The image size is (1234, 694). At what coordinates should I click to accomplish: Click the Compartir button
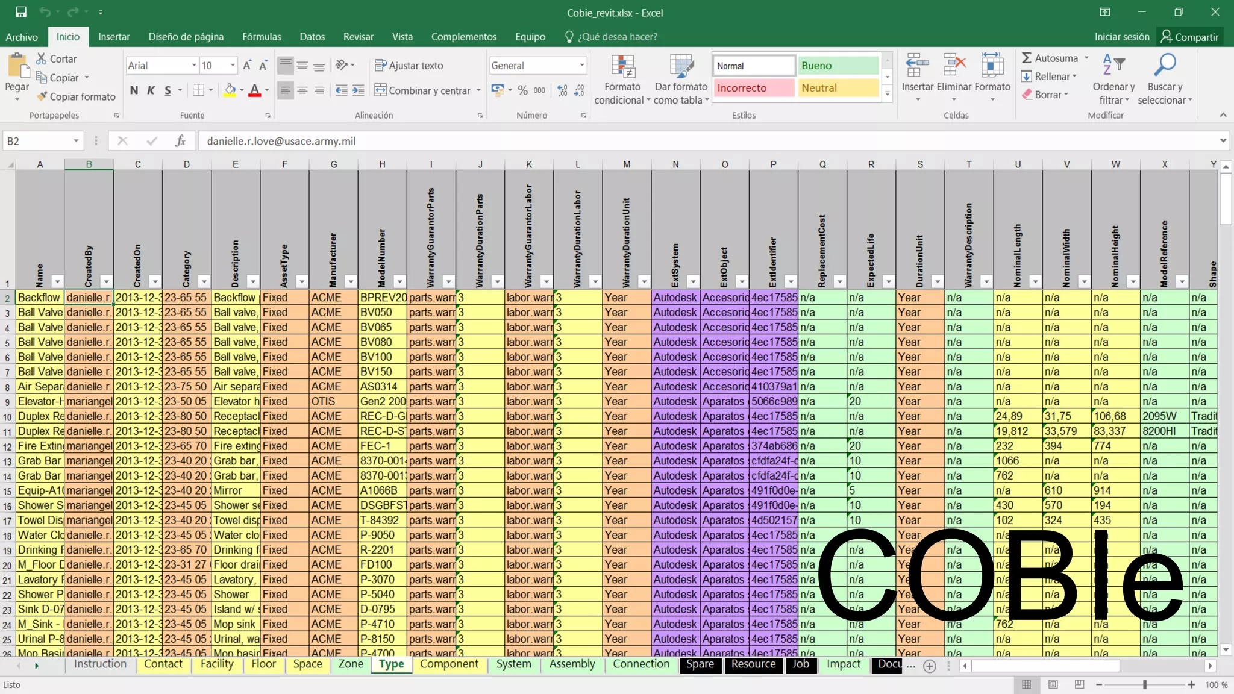pos(1189,37)
